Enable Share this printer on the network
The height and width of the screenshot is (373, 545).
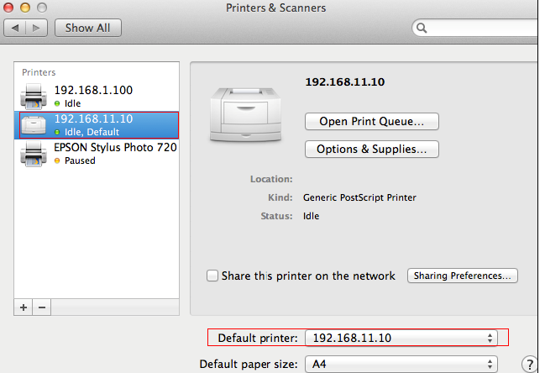click(x=212, y=276)
